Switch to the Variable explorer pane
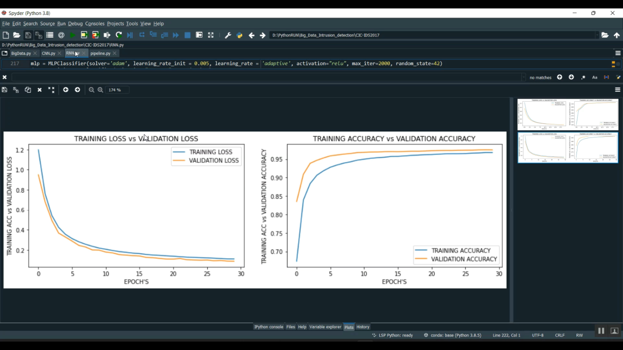The image size is (623, 350). [x=325, y=327]
